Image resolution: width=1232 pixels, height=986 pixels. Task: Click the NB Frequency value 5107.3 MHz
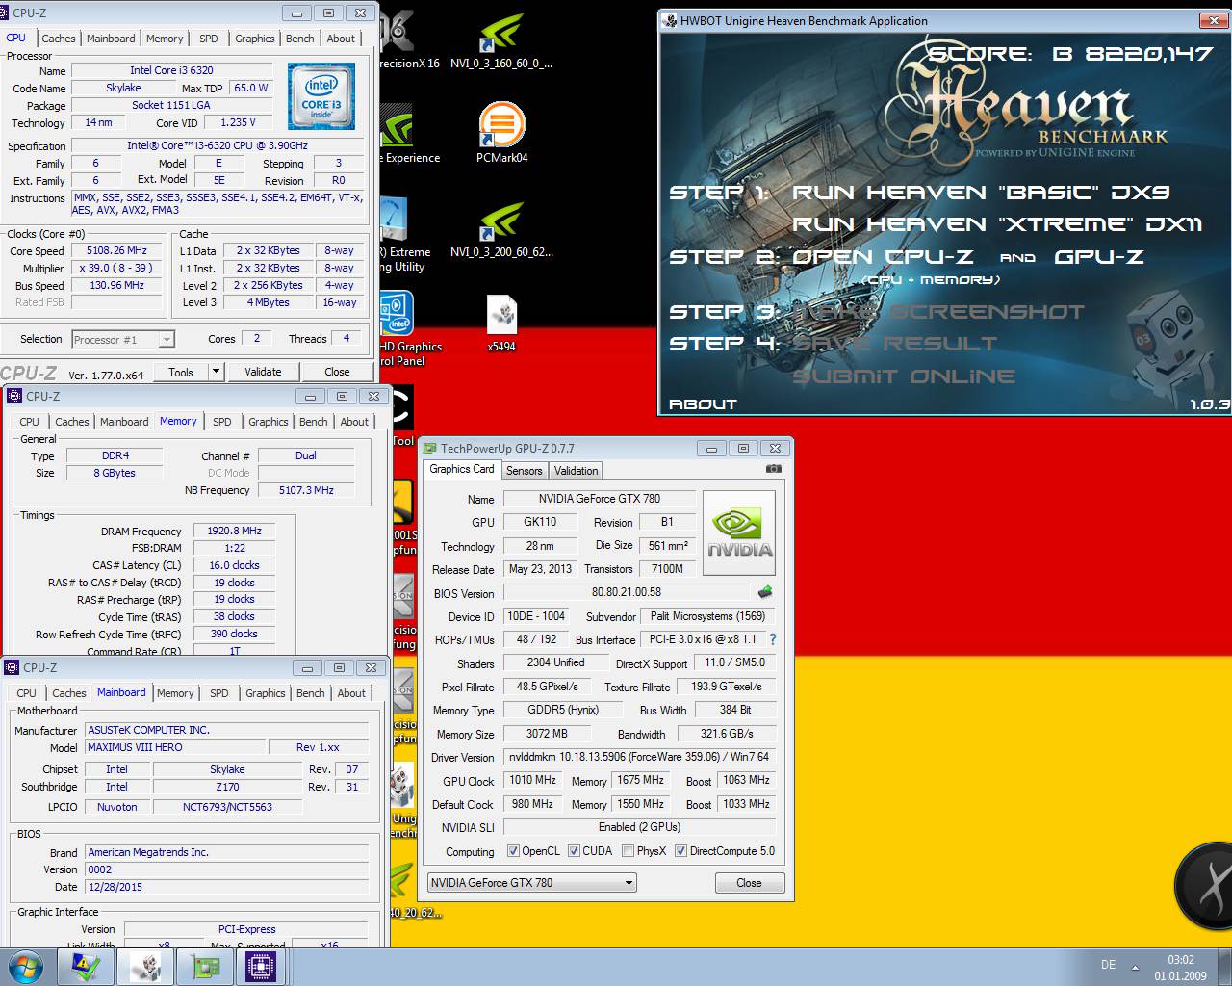306,490
